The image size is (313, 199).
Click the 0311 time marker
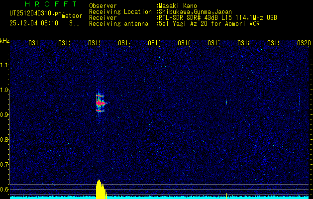pyautogui.click(x=34, y=43)
